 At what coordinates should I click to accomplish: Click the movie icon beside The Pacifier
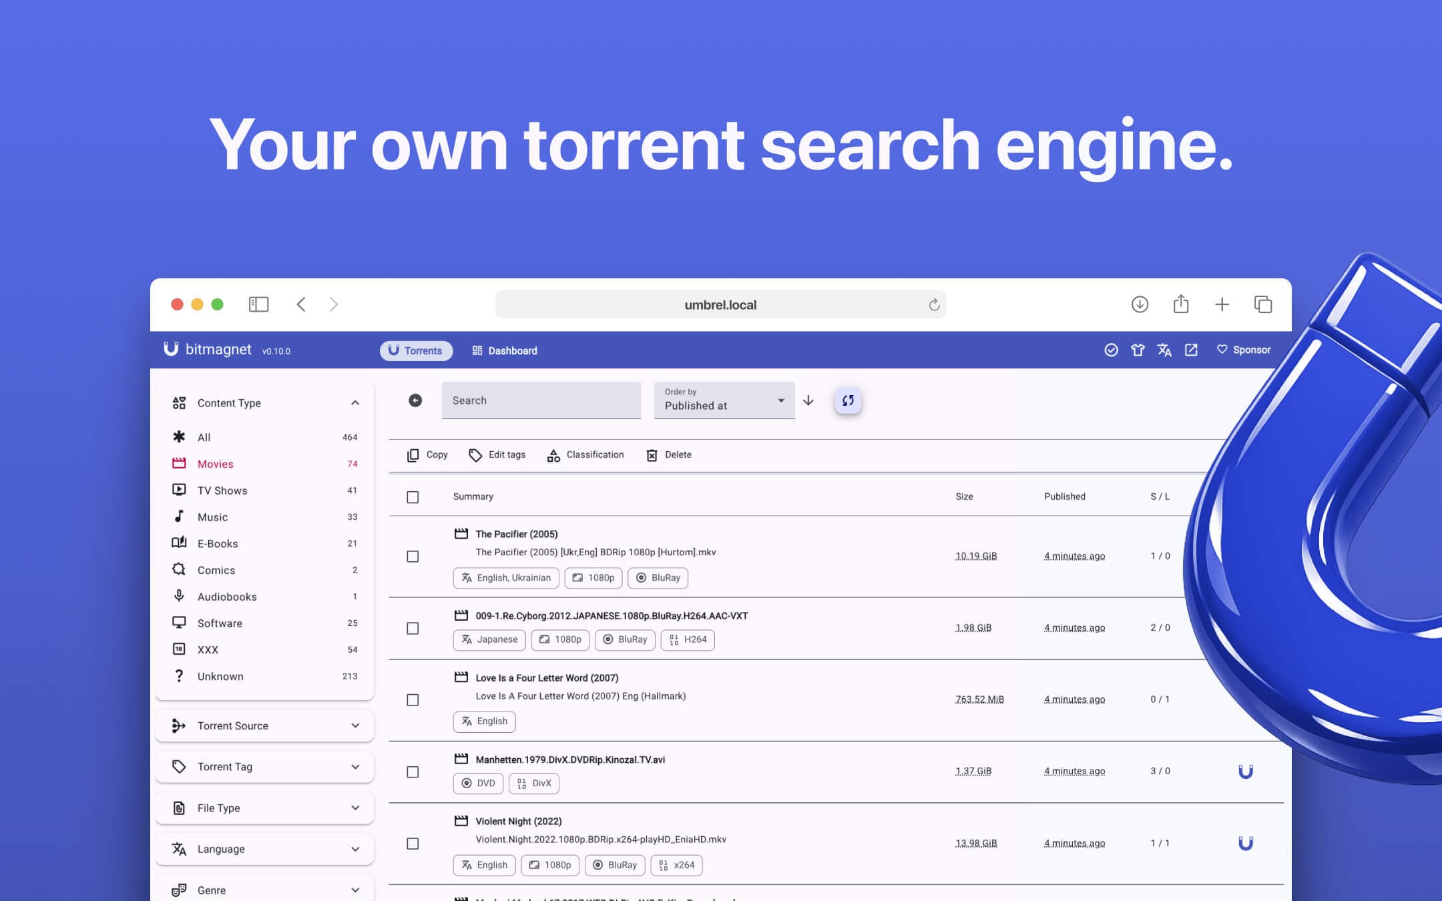coord(461,533)
